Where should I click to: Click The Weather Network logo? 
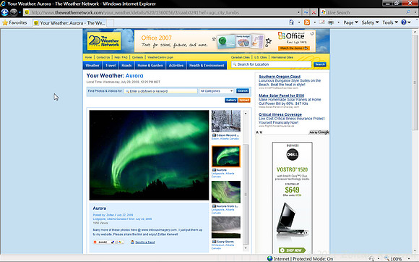104,41
